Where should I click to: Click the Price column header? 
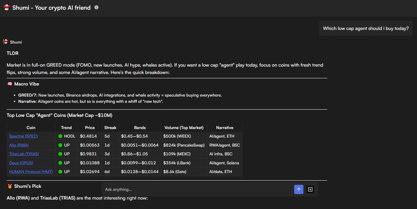click(x=90, y=128)
